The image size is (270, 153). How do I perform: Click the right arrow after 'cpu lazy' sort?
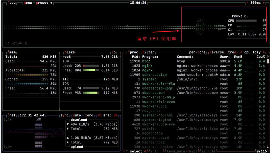[x=264, y=52]
